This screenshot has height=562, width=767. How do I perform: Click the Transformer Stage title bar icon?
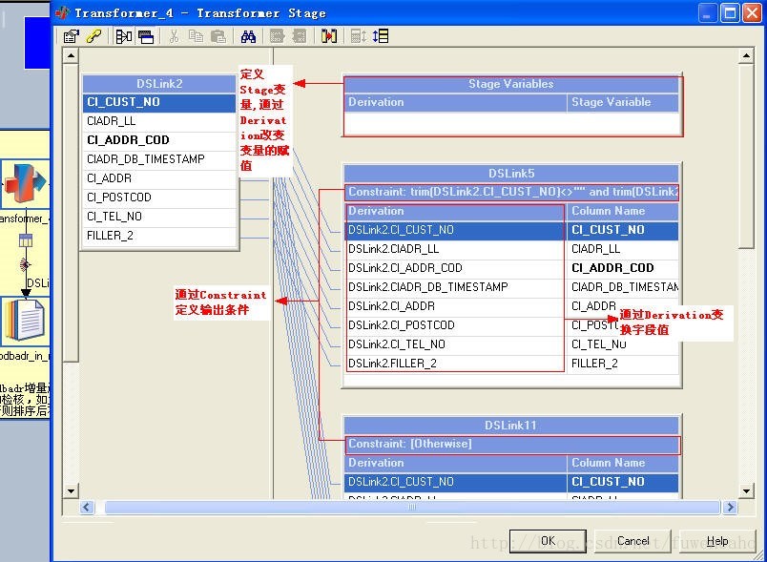[63, 12]
